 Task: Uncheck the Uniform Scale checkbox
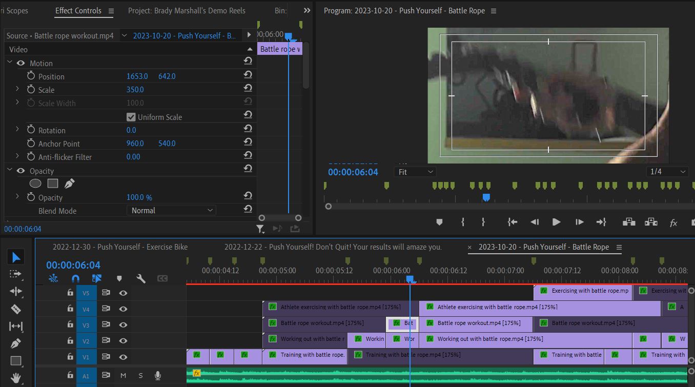click(x=131, y=117)
